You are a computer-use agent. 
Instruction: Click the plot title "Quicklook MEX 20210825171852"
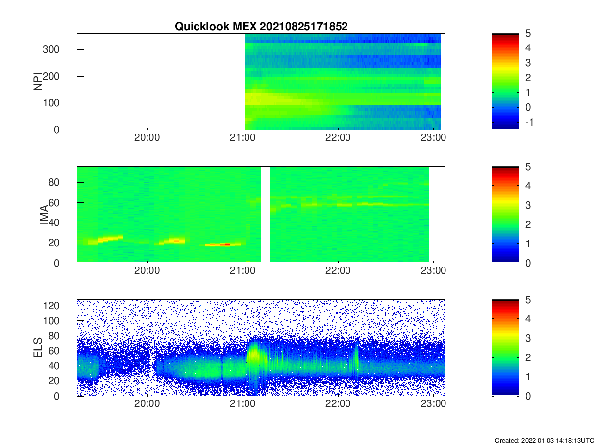(x=261, y=27)
